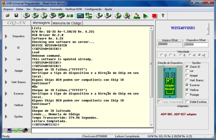Click the Ler button in sidebar

[x=19, y=59]
